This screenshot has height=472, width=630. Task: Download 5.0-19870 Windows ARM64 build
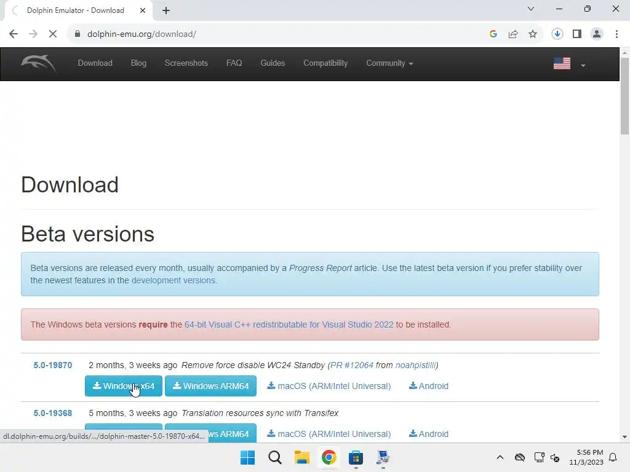coord(210,386)
